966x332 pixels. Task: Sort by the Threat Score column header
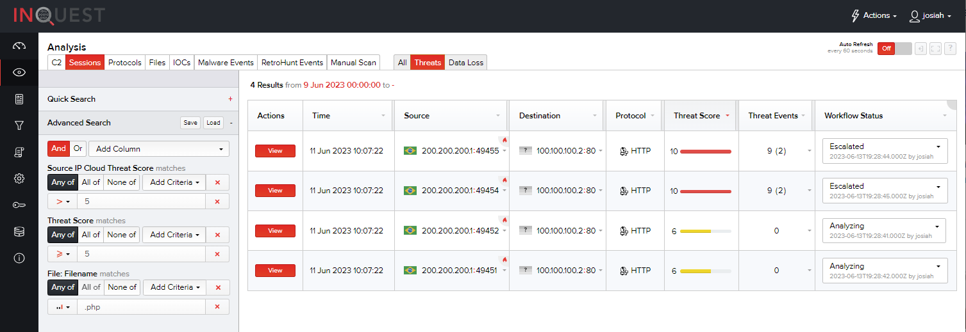pyautogui.click(x=701, y=116)
